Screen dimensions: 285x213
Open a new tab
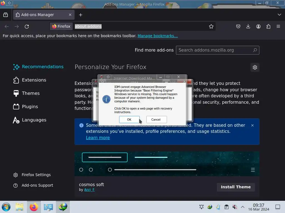click(80, 15)
